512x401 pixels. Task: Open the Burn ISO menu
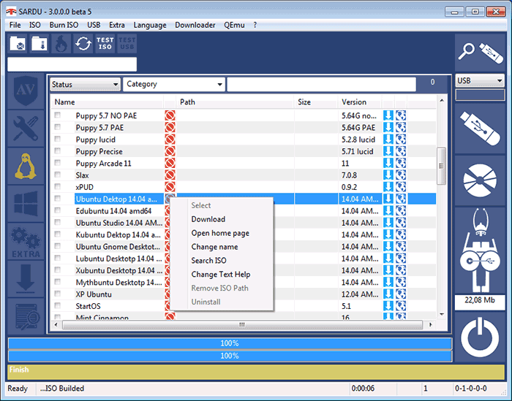64,25
